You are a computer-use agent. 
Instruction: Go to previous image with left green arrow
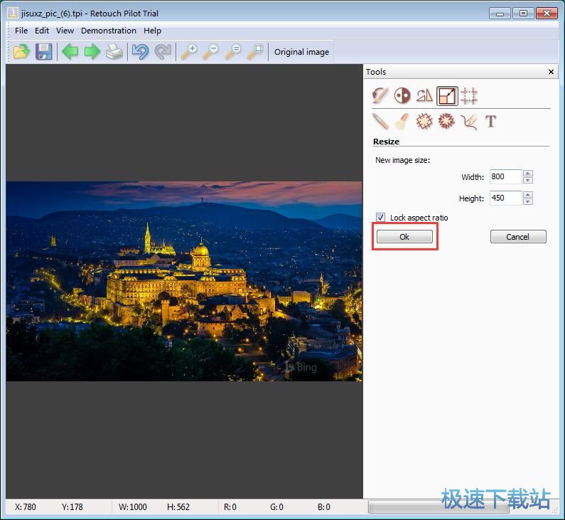tap(70, 52)
